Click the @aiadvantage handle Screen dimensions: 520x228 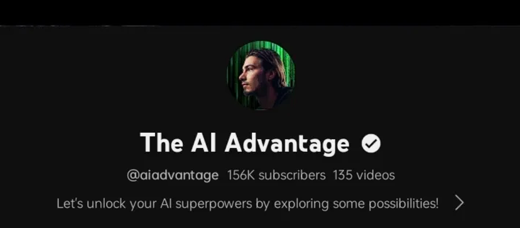tap(173, 175)
